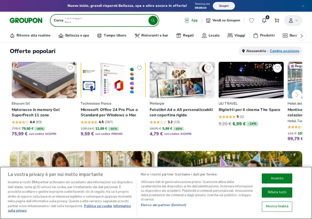Expand the user account dropdown
The height and width of the screenshot is (219, 312).
[293, 20]
